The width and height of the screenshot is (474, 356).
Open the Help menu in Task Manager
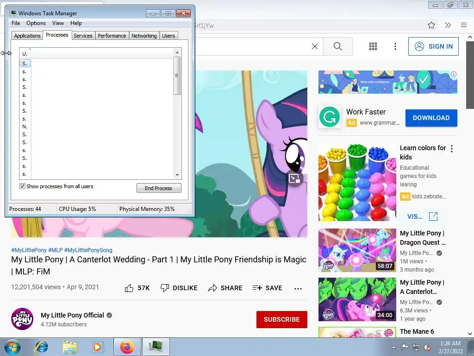76,23
